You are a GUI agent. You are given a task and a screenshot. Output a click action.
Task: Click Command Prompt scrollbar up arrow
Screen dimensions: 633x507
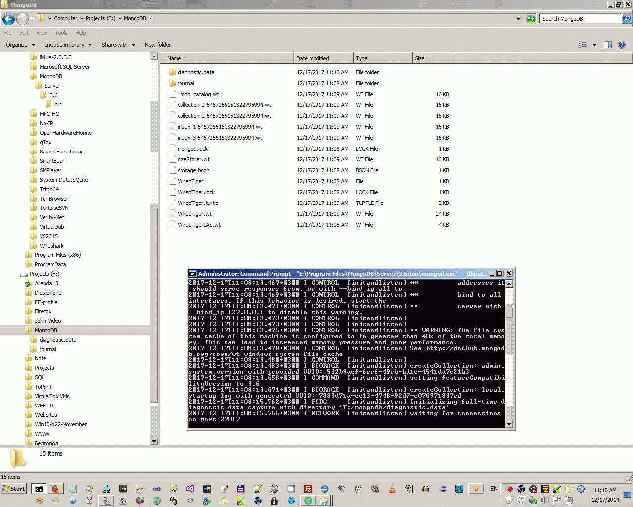pyautogui.click(x=509, y=284)
